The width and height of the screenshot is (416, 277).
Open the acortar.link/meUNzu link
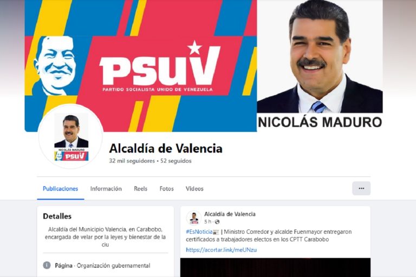point(221,250)
